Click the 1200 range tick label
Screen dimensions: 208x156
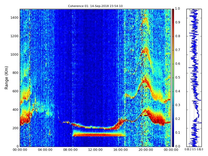15,36
